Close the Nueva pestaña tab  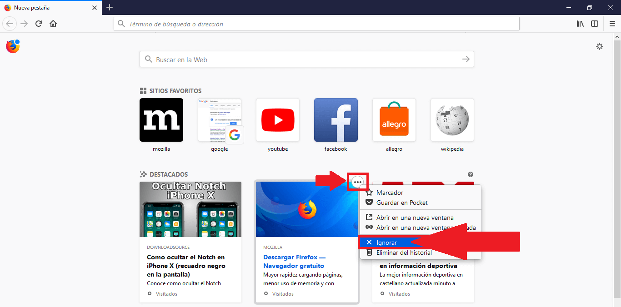pos(95,8)
